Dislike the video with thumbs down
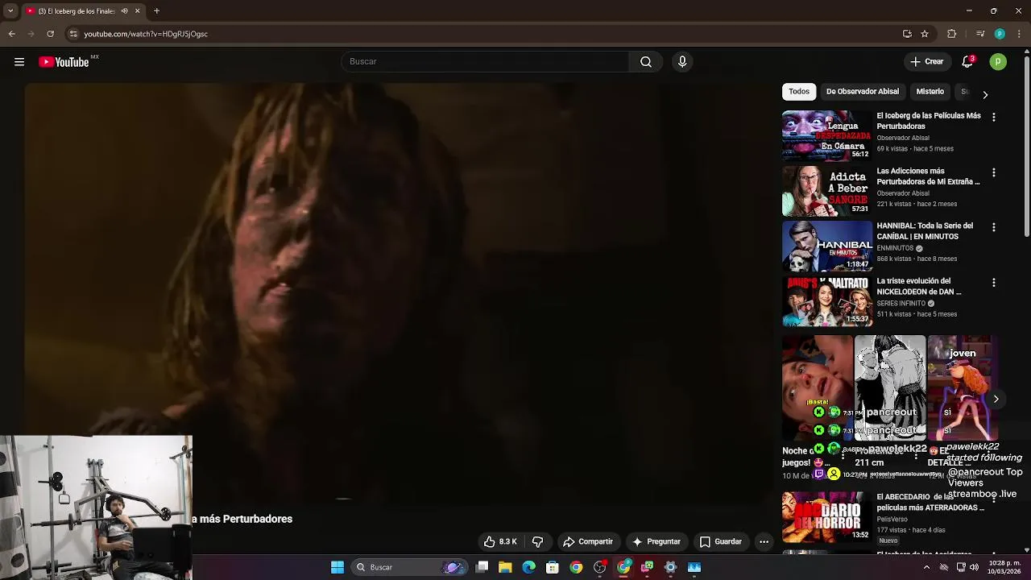The height and width of the screenshot is (580, 1031). (x=538, y=541)
